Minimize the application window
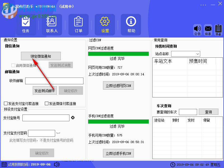The height and width of the screenshot is (168, 224). click(x=213, y=5)
